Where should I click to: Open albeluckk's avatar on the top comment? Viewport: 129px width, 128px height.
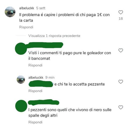pyautogui.click(x=10, y=12)
